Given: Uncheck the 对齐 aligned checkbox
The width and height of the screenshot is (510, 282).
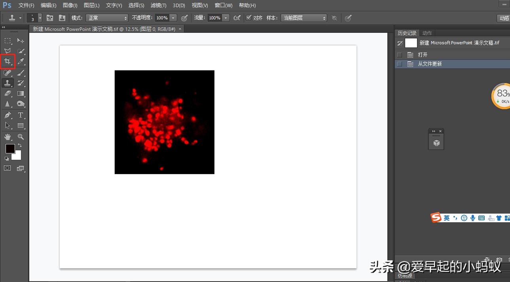Looking at the screenshot, I should pyautogui.click(x=248, y=18).
